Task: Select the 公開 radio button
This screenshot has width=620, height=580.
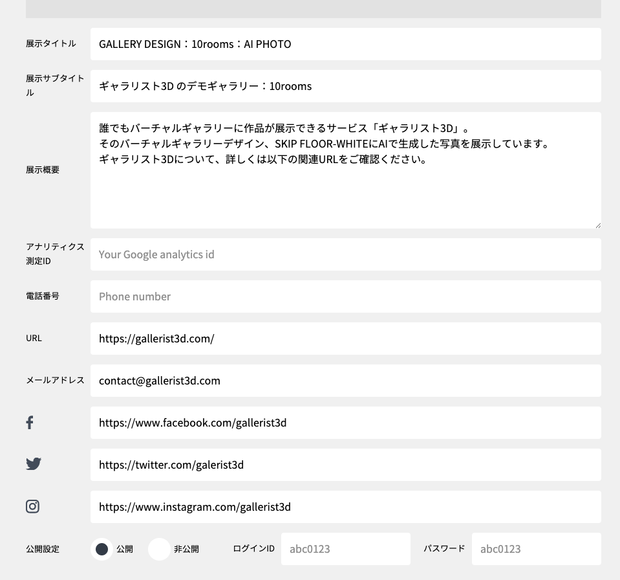Action: point(102,549)
